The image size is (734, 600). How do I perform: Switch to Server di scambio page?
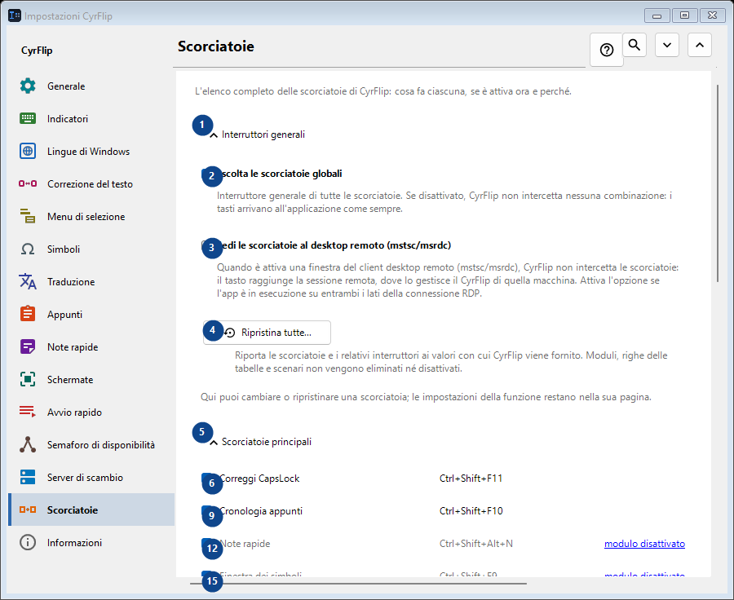[x=91, y=478]
